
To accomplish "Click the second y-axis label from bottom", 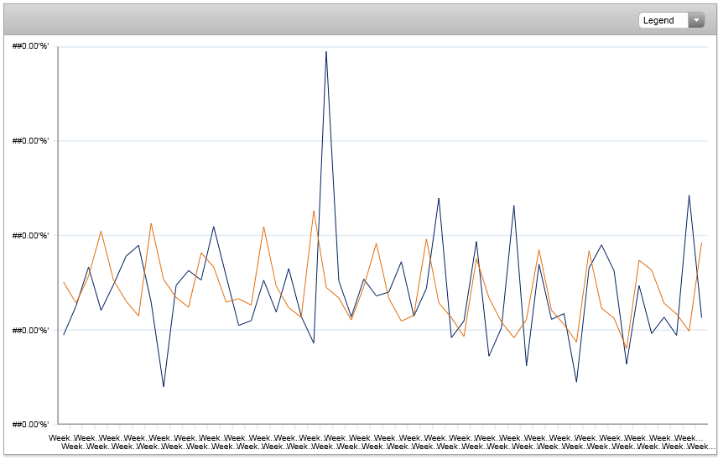I will click(x=30, y=330).
